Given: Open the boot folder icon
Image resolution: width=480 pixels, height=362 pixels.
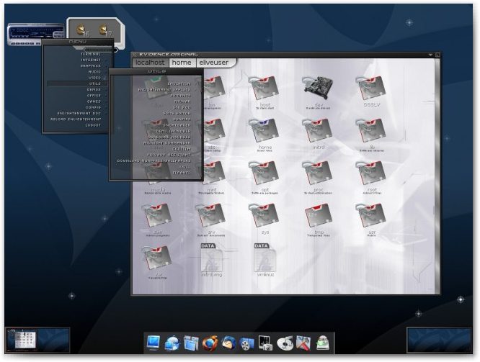Looking at the screenshot, I should tap(264, 89).
